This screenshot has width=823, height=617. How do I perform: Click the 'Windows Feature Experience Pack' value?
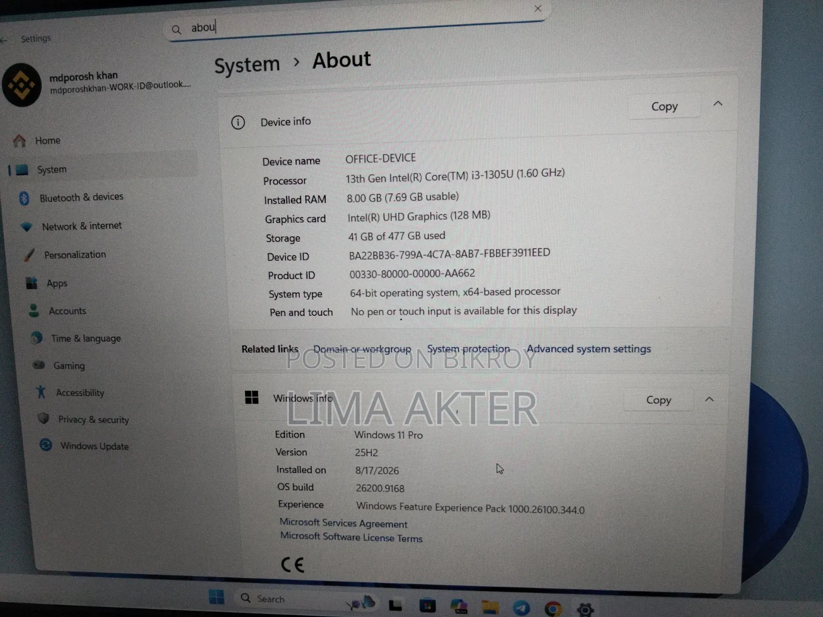[x=470, y=508]
